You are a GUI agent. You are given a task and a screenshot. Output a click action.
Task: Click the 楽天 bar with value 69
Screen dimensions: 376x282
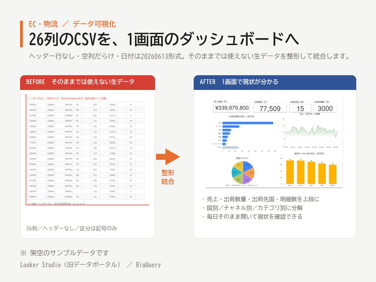311,173
